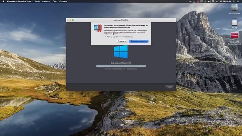Open the Файл menu
Image resolution: width=242 pixels, height=136 pixels.
point(37,2)
